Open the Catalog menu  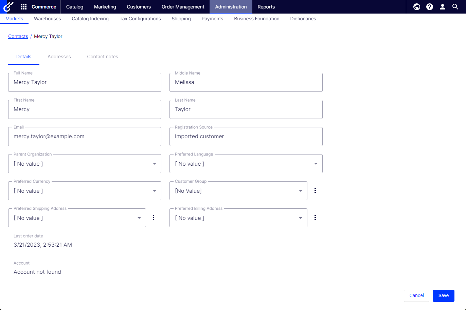coord(75,7)
